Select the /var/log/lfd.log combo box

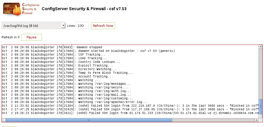point(34,26)
